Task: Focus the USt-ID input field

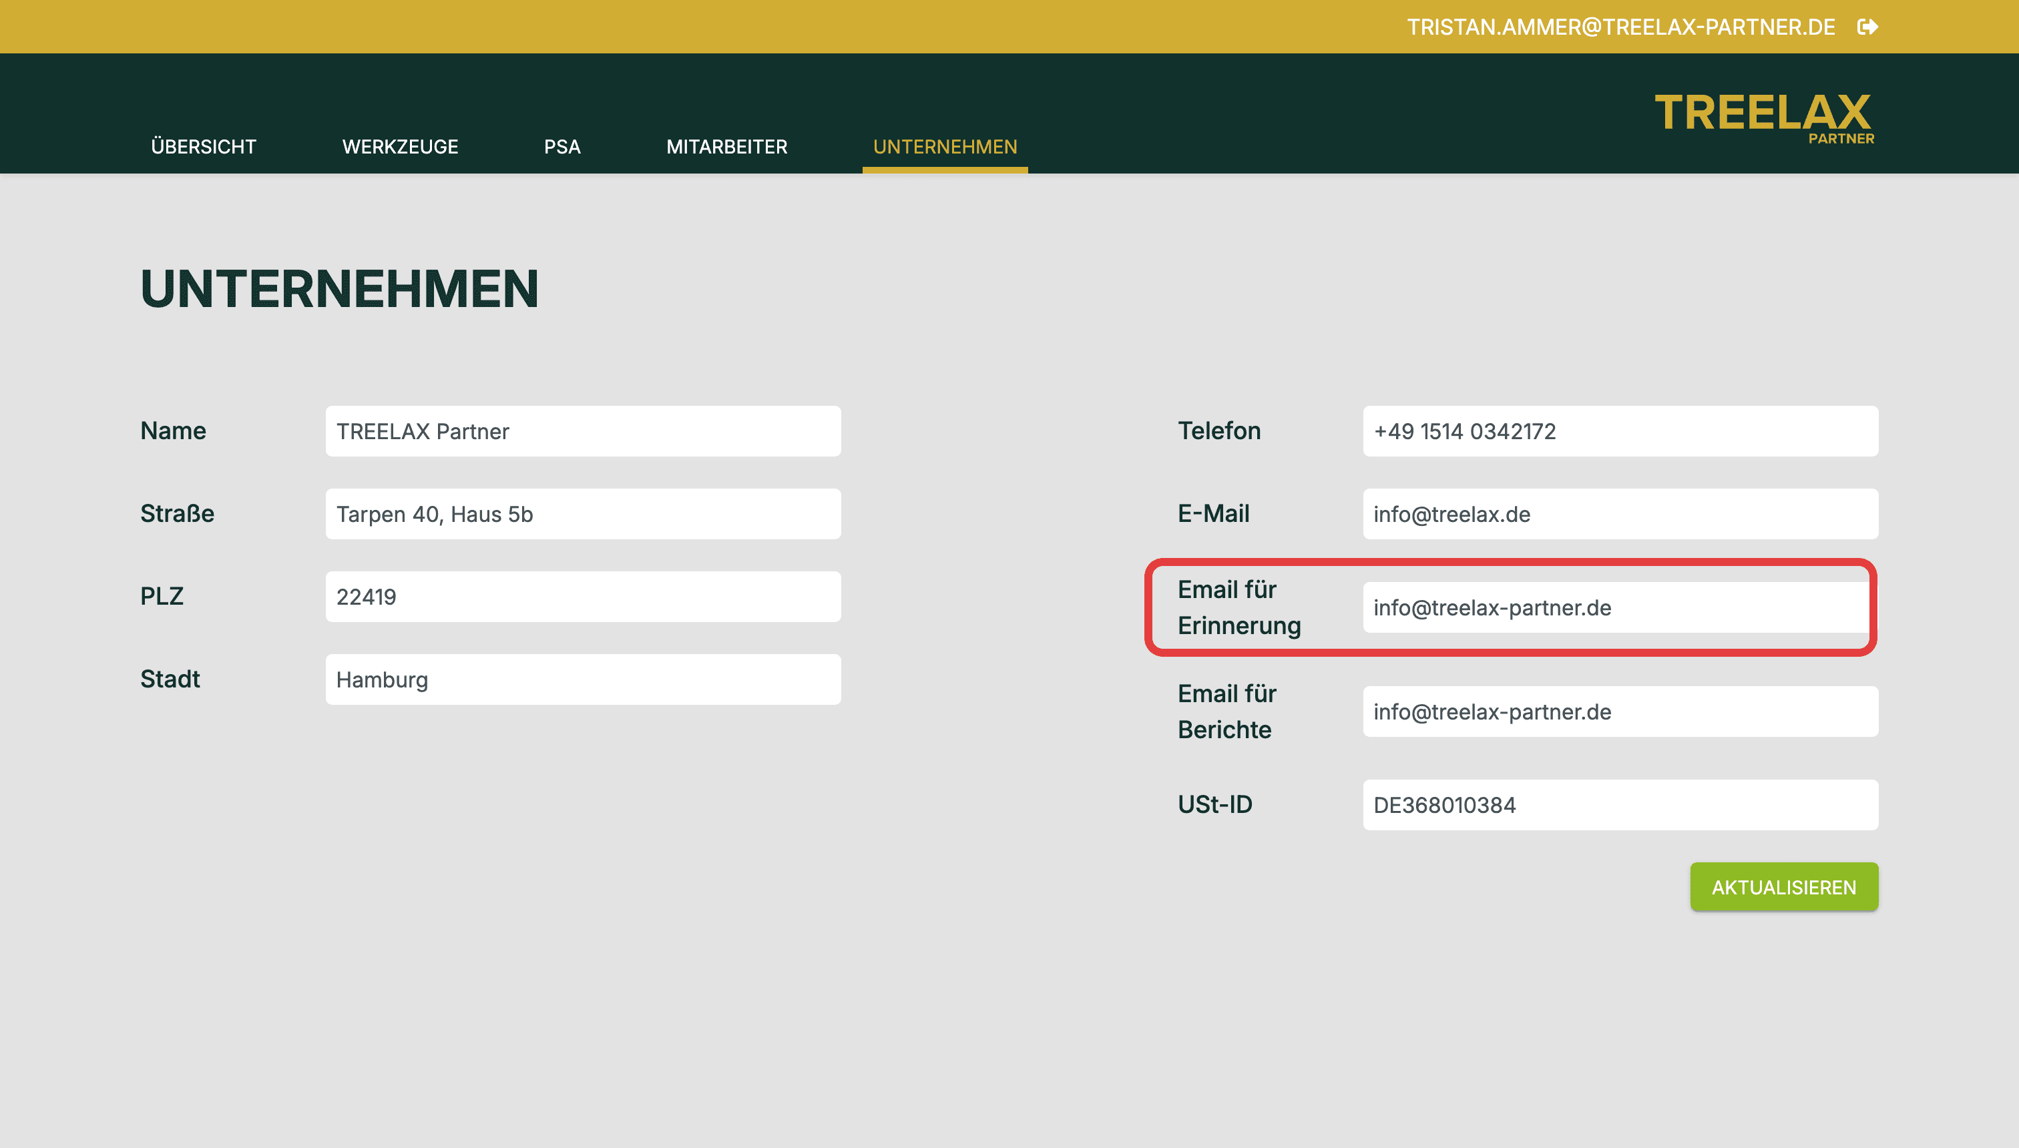Action: pos(1620,805)
